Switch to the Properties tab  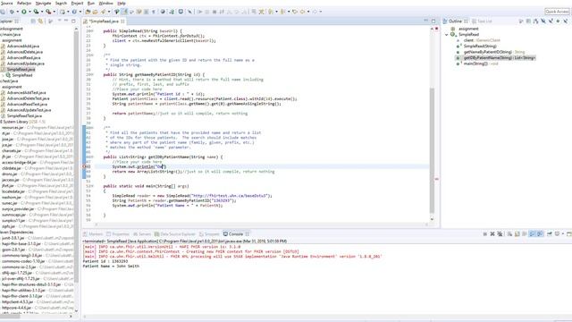[x=118, y=234]
